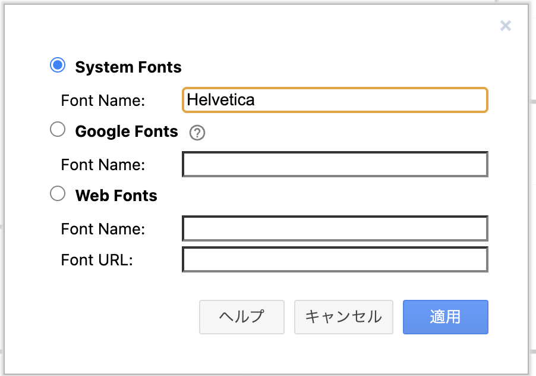The width and height of the screenshot is (536, 376).
Task: Open Google Fonts help question mark icon
Action: [197, 133]
